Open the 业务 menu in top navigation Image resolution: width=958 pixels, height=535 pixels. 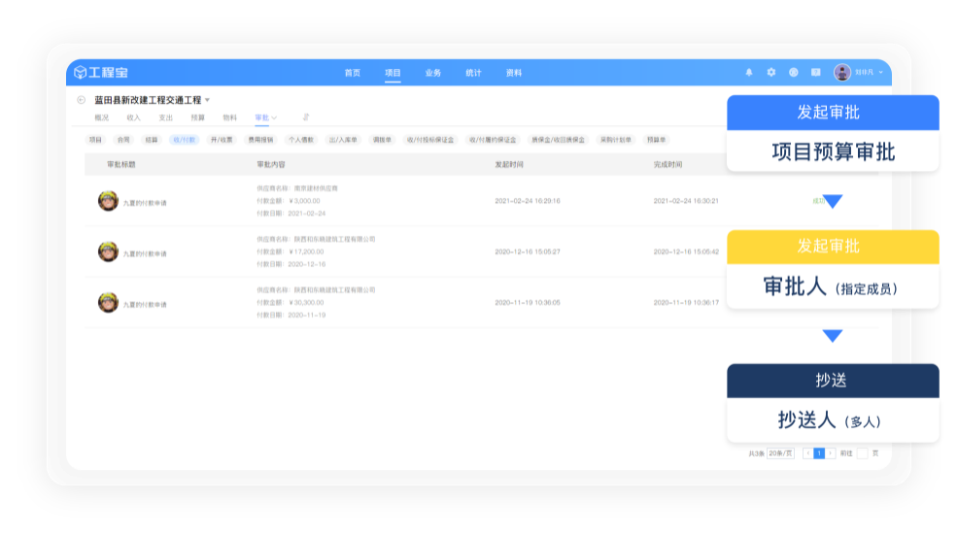coord(433,73)
